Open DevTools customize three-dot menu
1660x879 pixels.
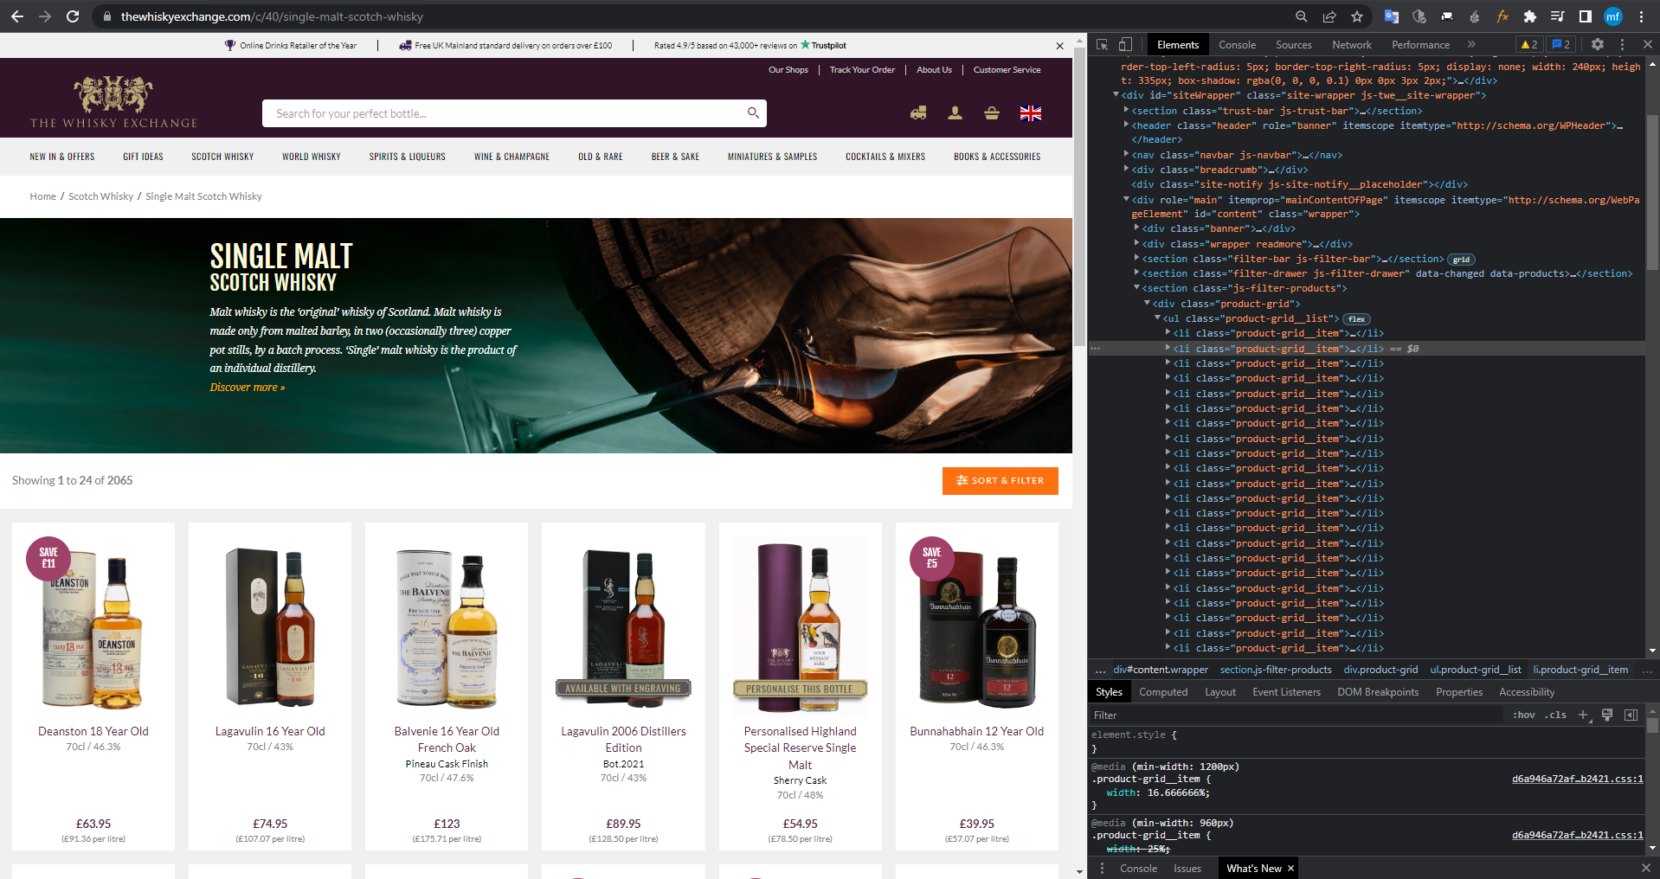[1622, 44]
